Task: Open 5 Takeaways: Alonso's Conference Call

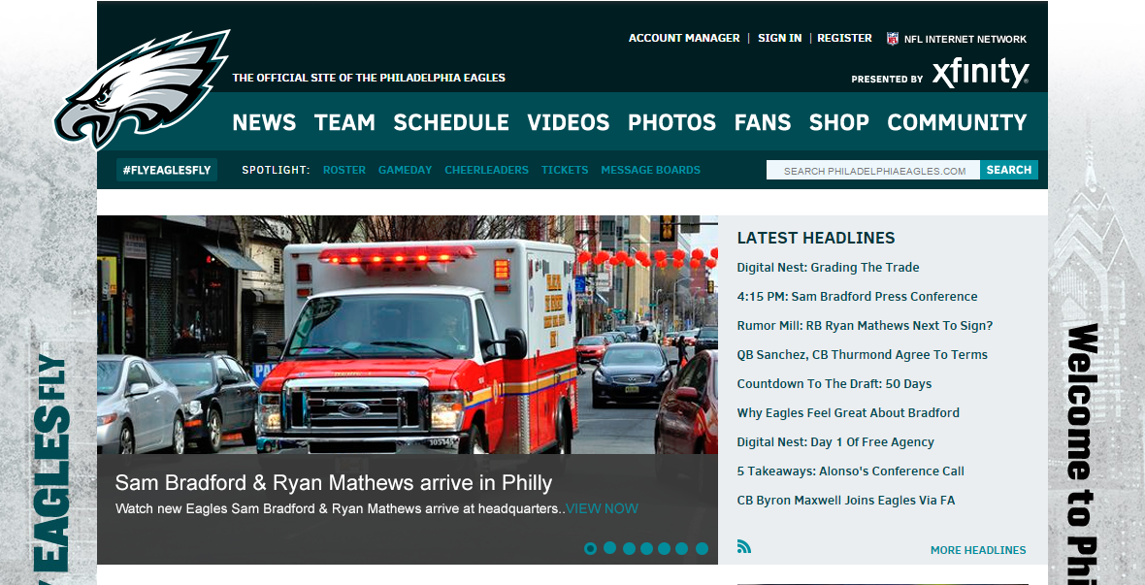Action: point(851,471)
